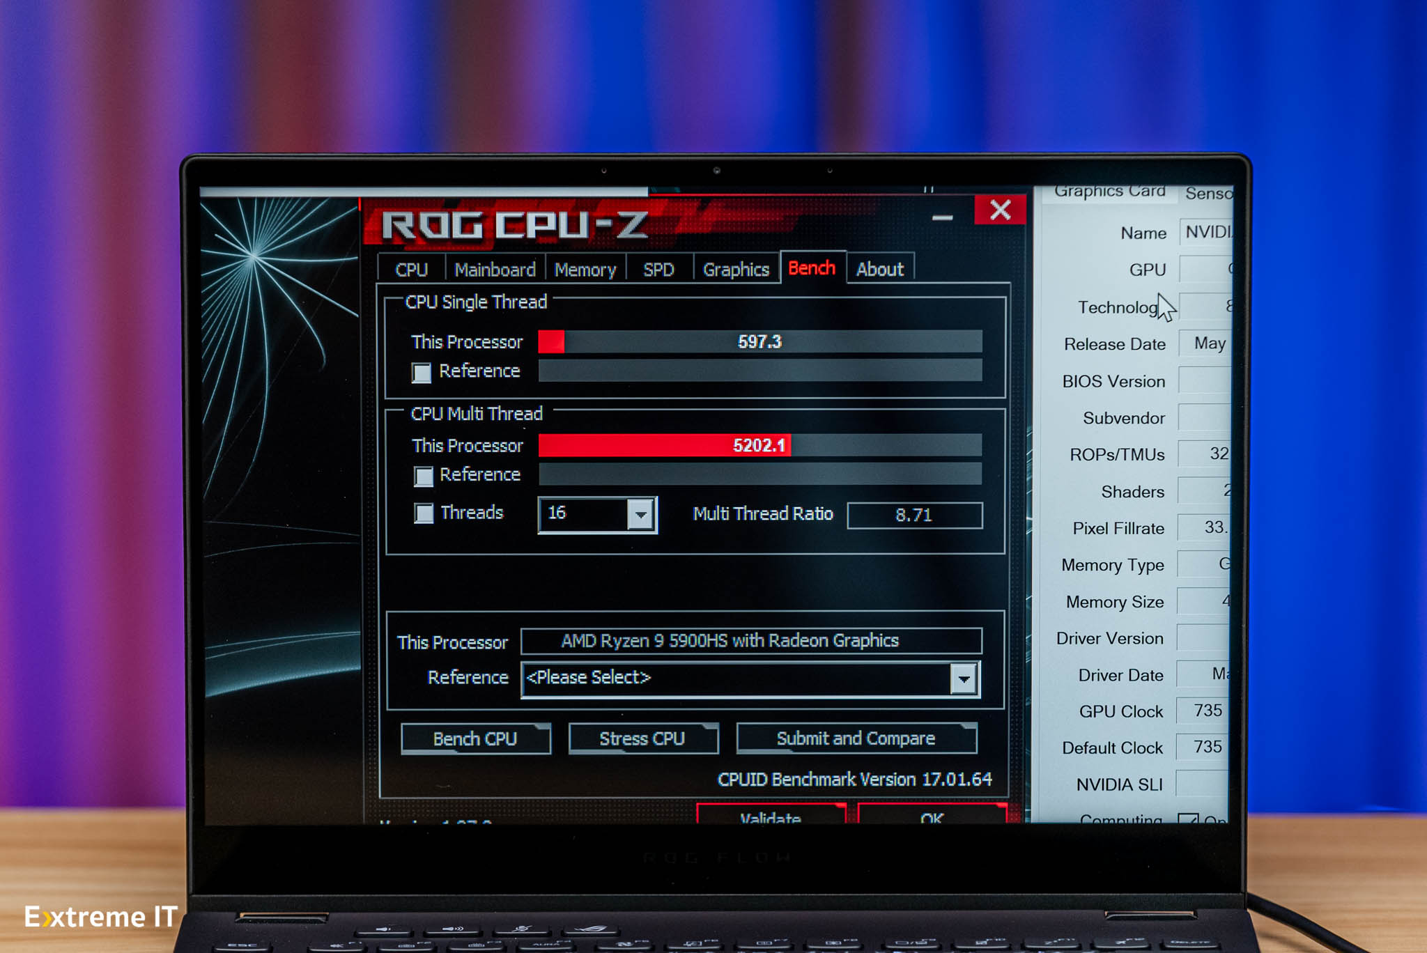Select the Bench tab
Screen dimensions: 1427x953
click(x=812, y=268)
